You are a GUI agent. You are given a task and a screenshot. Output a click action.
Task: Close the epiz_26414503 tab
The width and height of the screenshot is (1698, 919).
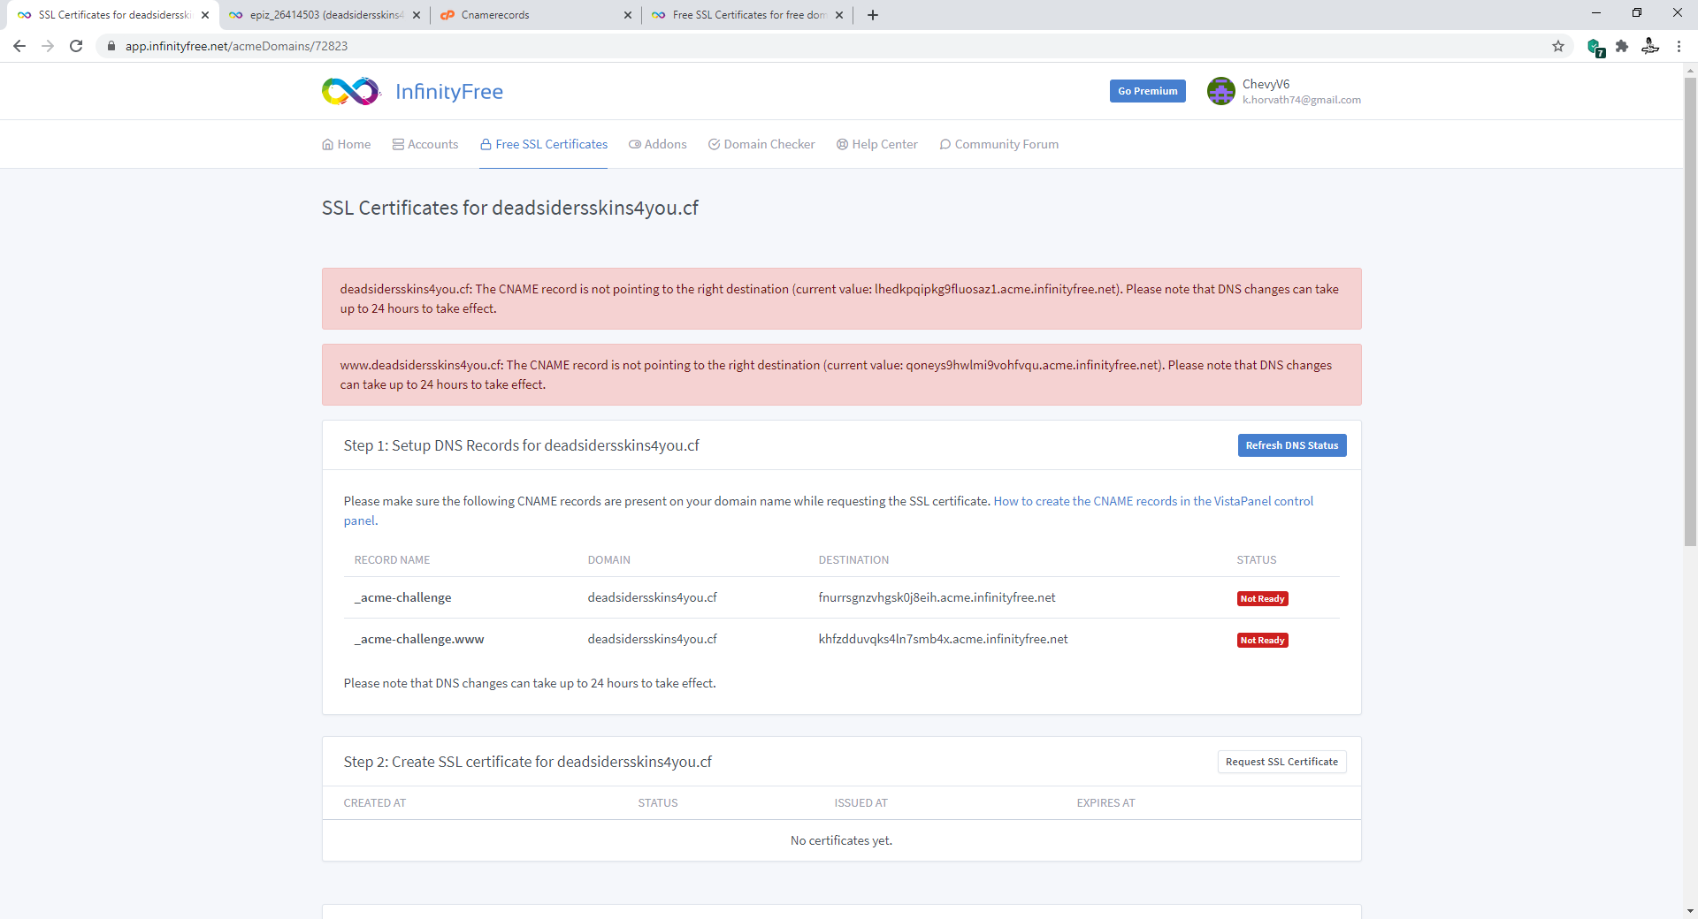[x=417, y=15]
